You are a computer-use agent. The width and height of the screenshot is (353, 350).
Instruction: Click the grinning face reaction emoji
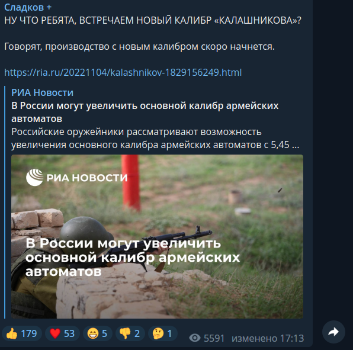tap(93, 333)
